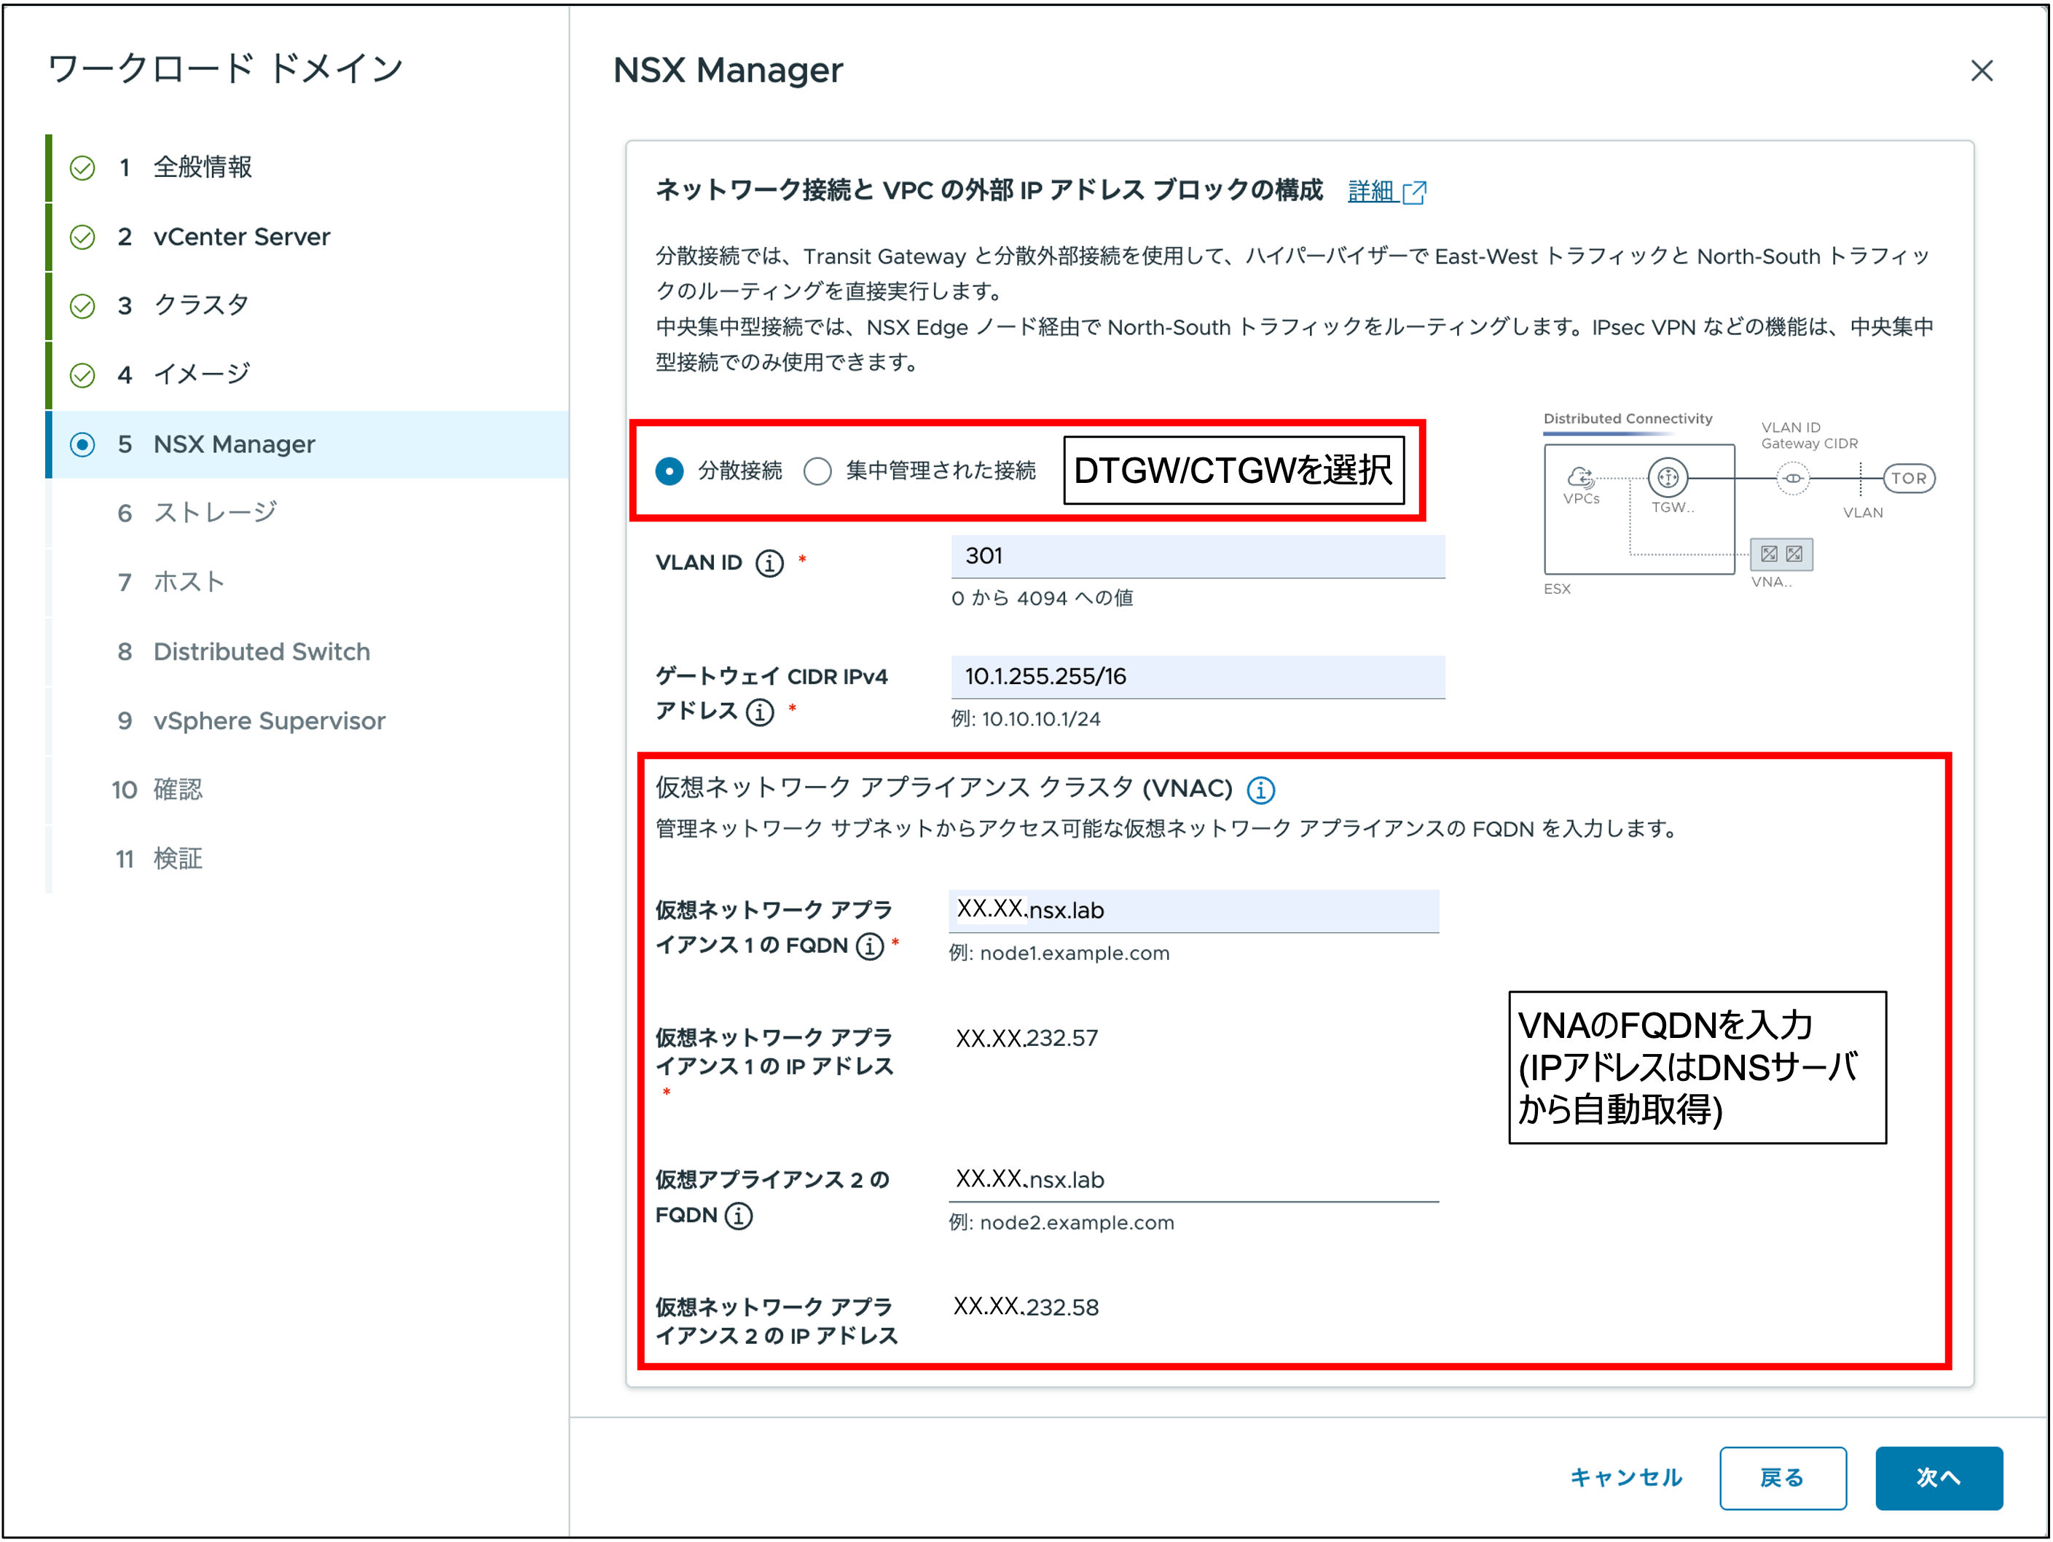Click the ワークロード ドメイン heading
2053x1542 pixels.
point(224,68)
